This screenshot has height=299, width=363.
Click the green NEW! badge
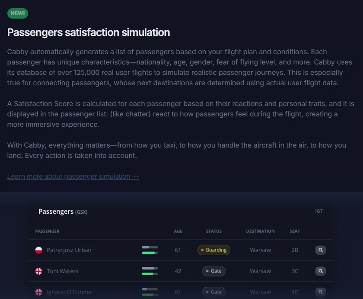click(x=18, y=13)
